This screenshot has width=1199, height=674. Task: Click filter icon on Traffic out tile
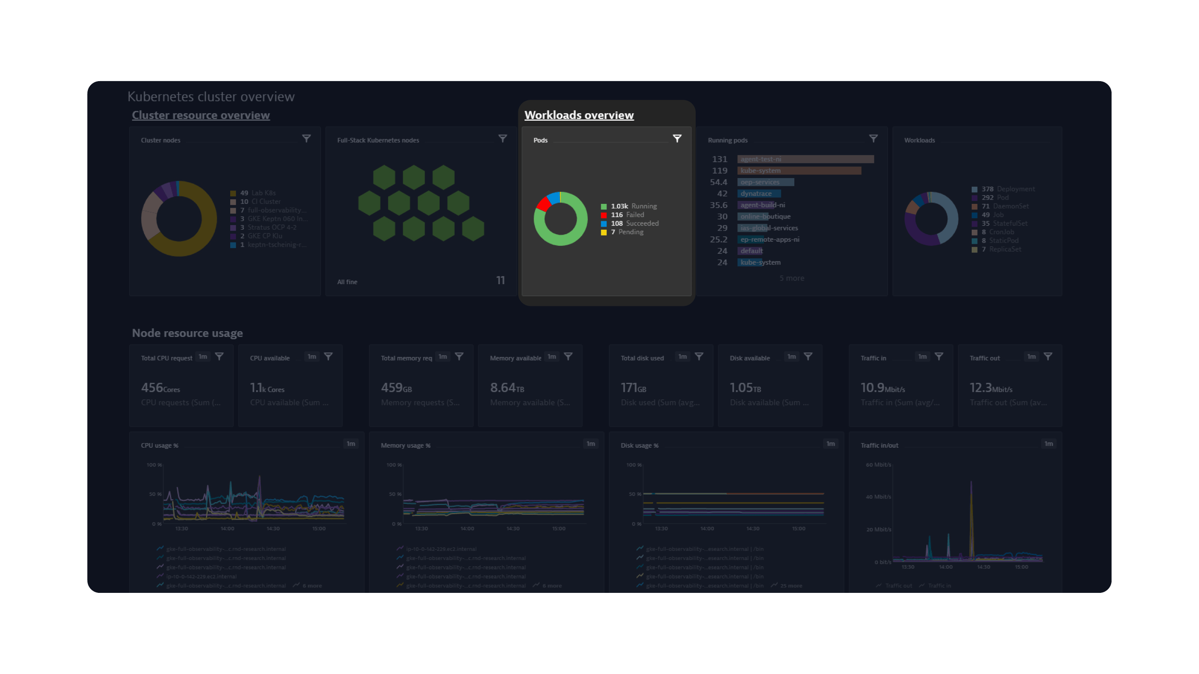[1048, 357]
